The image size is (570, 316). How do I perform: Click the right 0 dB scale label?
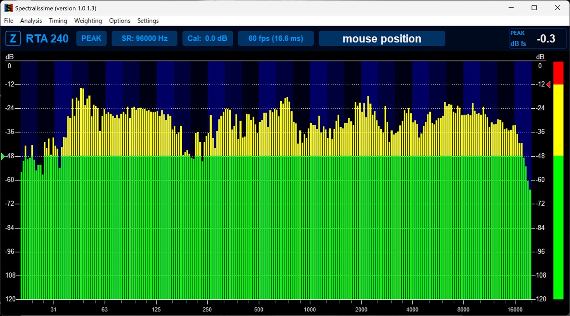point(540,66)
